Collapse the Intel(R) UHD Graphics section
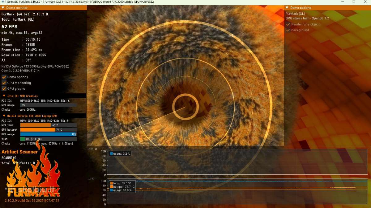371x208 pixels. click(x=4, y=96)
